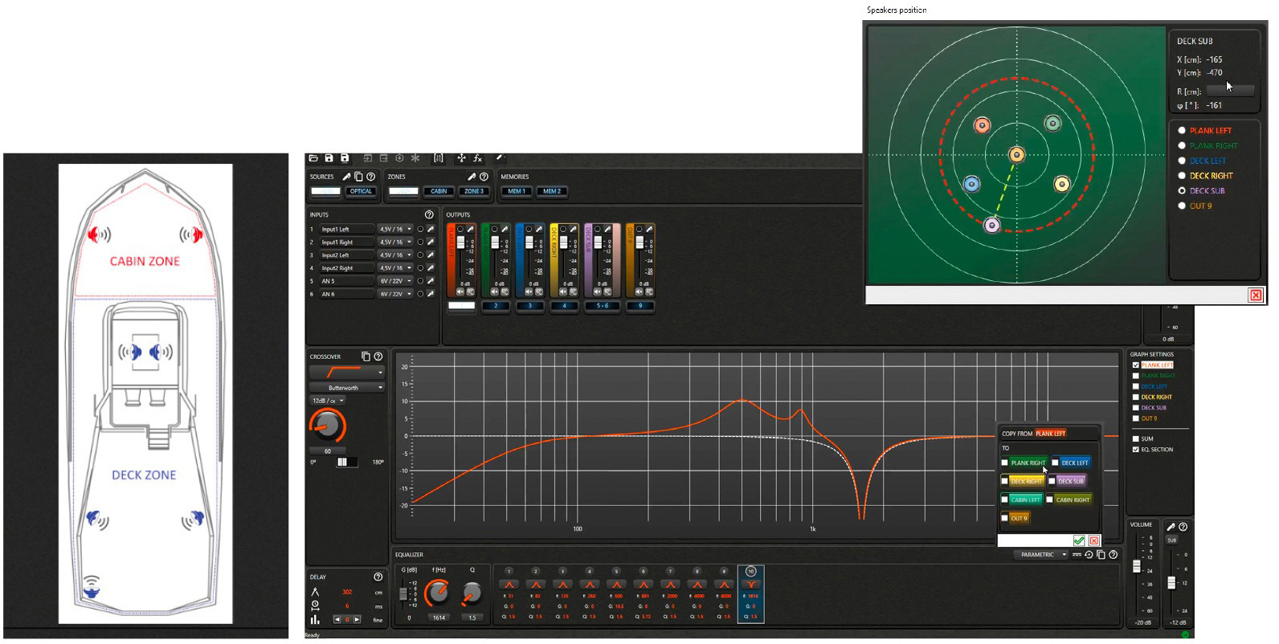Select EQ band 5 filter icon

pos(616,584)
